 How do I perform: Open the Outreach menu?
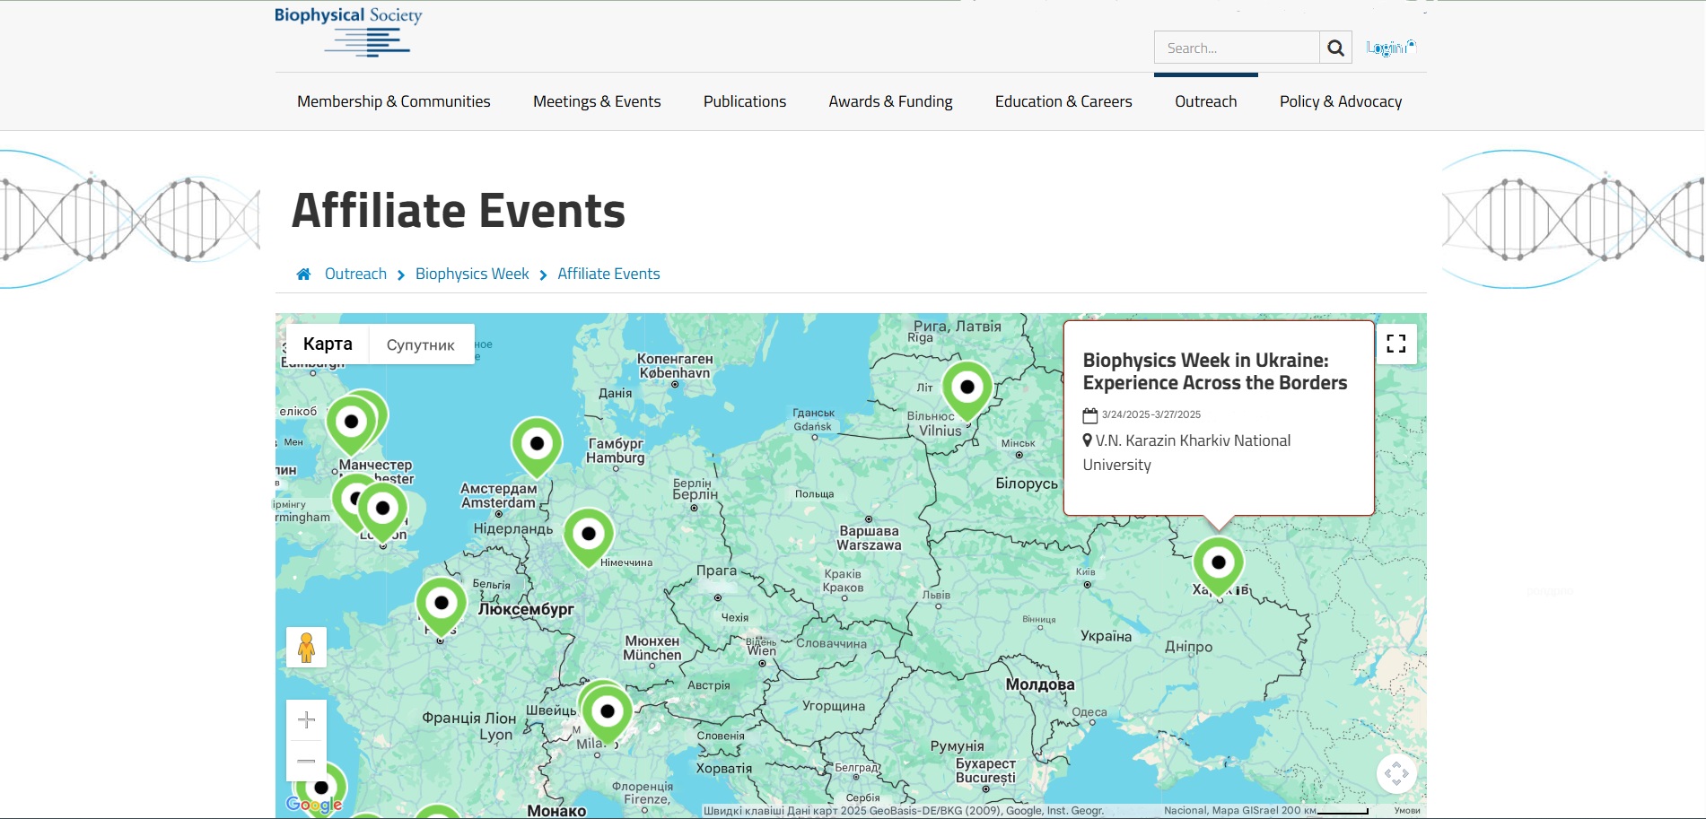tap(1206, 101)
